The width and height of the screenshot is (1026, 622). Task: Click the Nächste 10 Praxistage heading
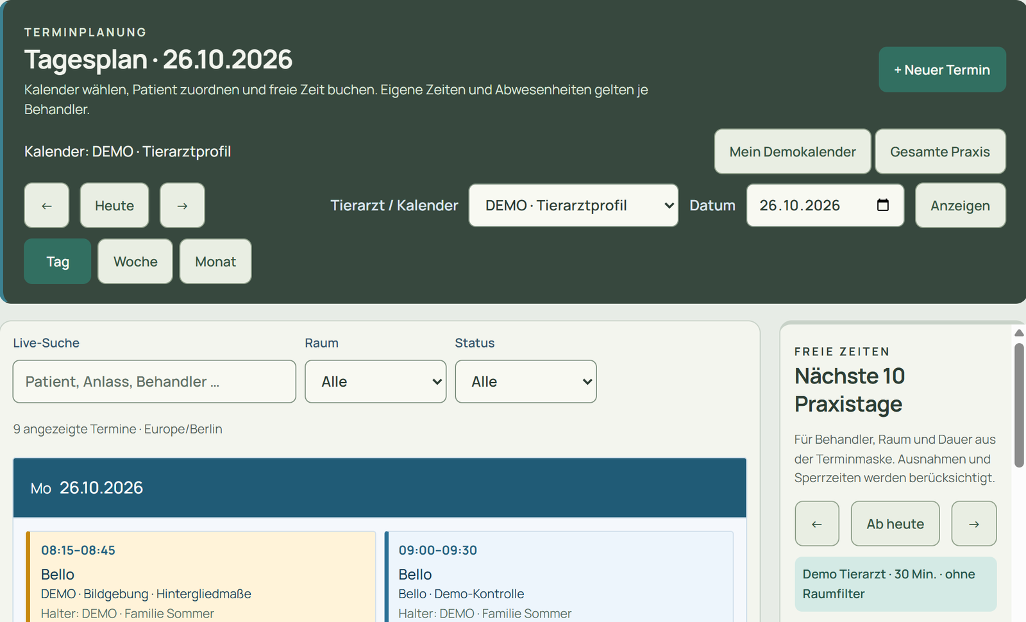[850, 390]
